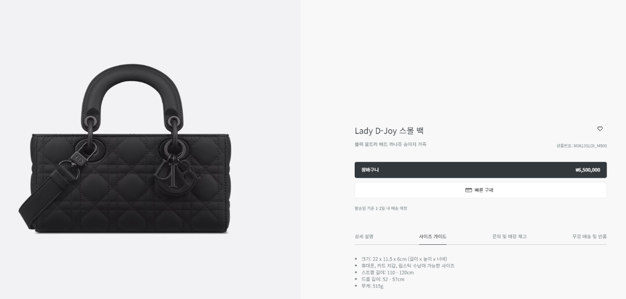
Task: Click the DIOR letter charm on the bag
Action: point(176,175)
